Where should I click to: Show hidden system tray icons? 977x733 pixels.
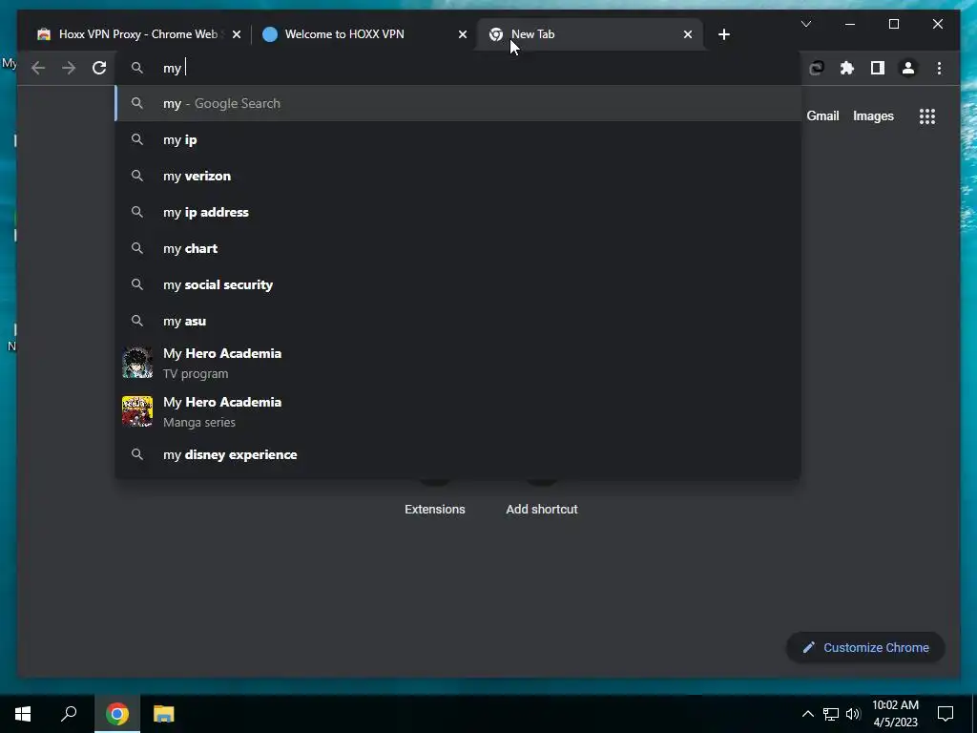click(807, 714)
